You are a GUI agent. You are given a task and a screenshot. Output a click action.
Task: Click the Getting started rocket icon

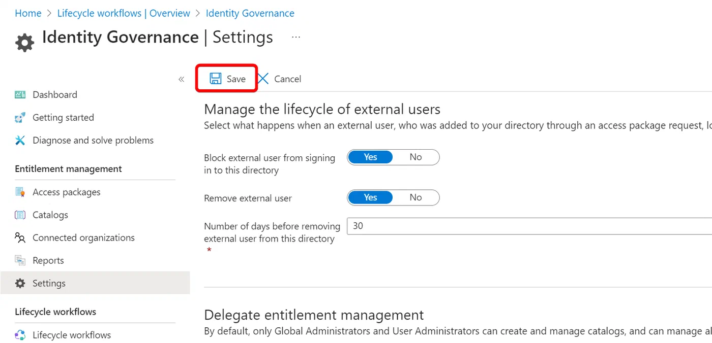click(x=20, y=118)
